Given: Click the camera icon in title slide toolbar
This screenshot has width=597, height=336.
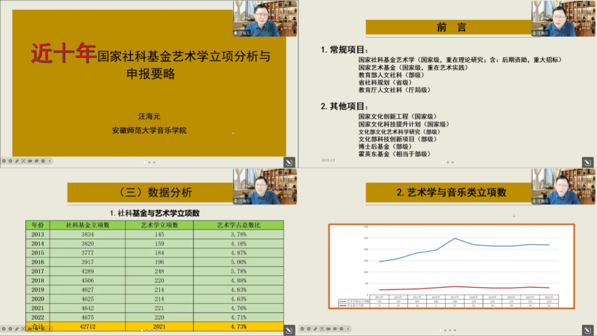Looking at the screenshot, I should pos(30,161).
